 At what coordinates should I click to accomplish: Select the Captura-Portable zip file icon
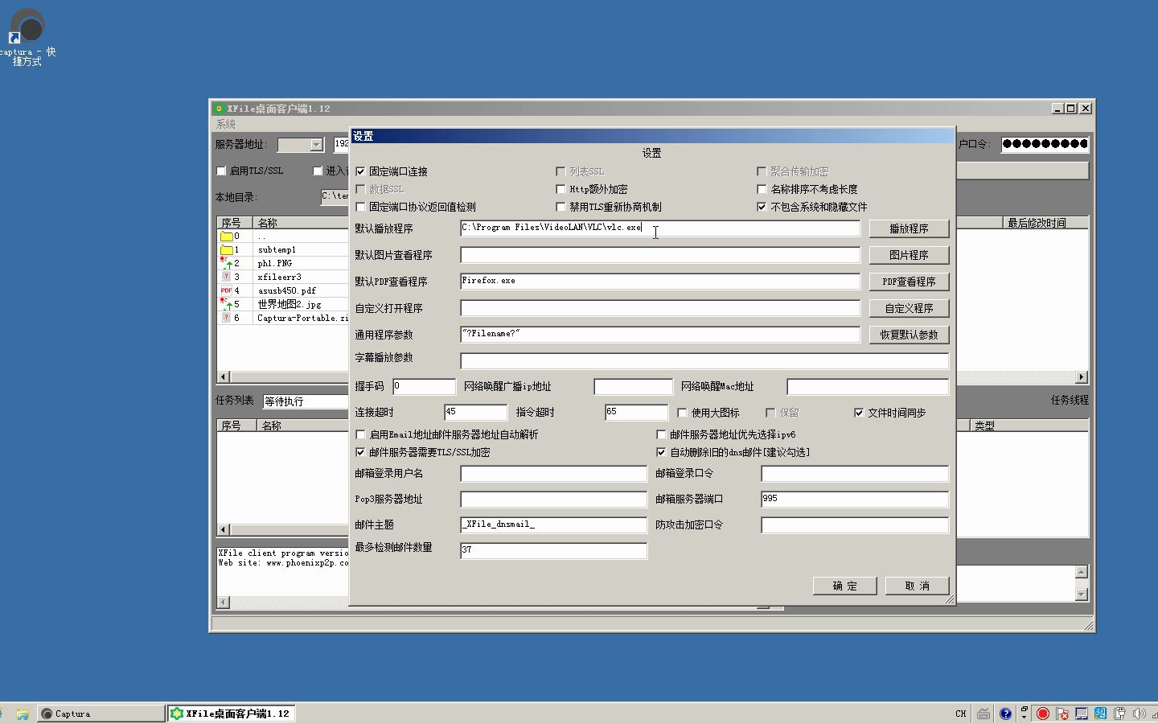[227, 318]
